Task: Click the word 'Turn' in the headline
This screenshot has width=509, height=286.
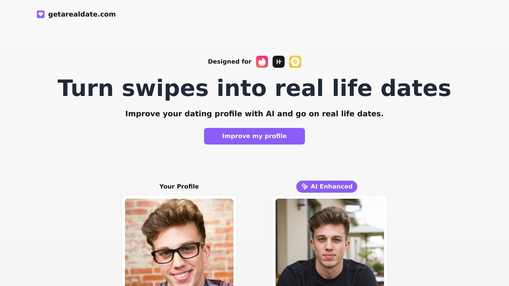Action: pyautogui.click(x=85, y=88)
